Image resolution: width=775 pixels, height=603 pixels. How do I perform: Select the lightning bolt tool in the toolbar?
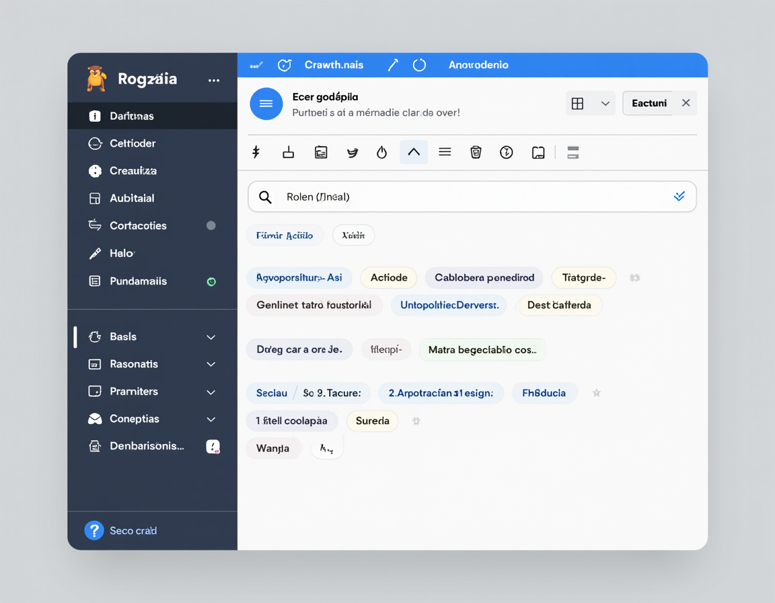point(256,152)
